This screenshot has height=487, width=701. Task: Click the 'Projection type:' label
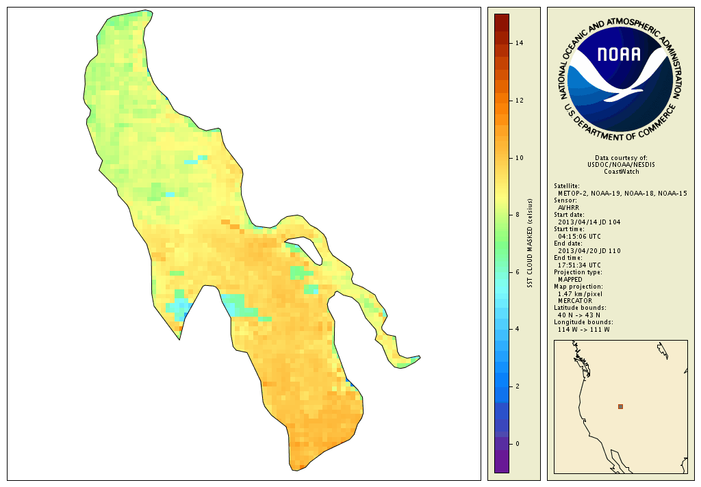click(x=578, y=272)
